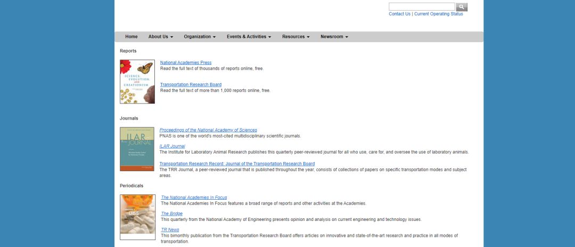Open the Transportation Research Board link
Image resolution: width=575 pixels, height=247 pixels.
(191, 84)
